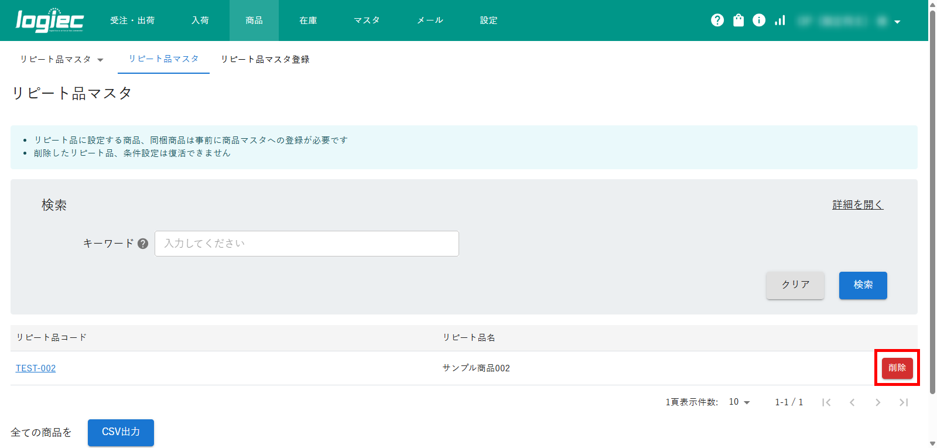This screenshot has width=937, height=448.
Task: Click the keyword help tooltip icon
Action: coord(143,244)
